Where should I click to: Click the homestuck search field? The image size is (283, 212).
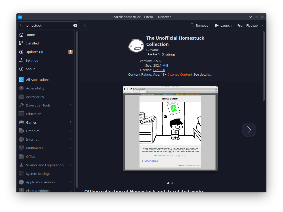click(46, 25)
